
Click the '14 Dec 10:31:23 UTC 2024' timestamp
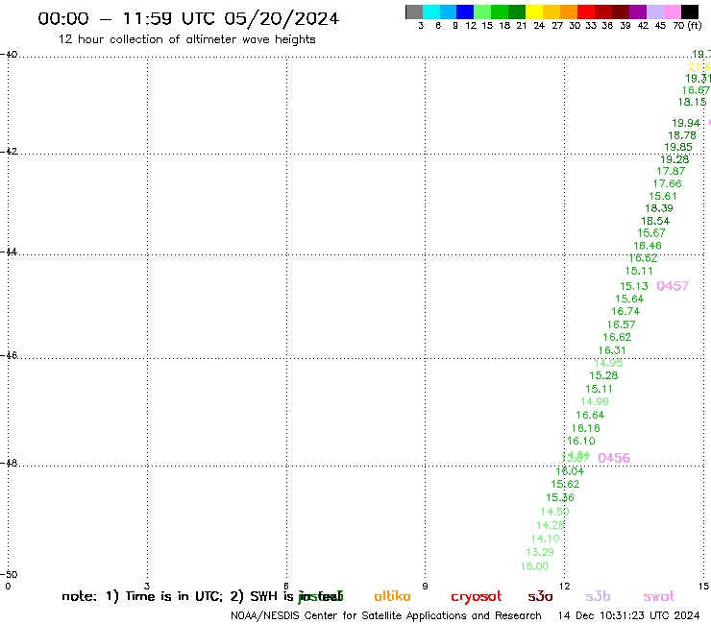[x=629, y=615]
